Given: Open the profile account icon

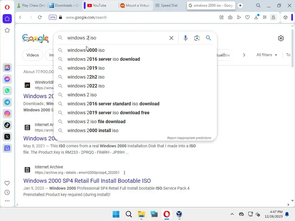Looking at the screenshot, I should [x=273, y=17].
